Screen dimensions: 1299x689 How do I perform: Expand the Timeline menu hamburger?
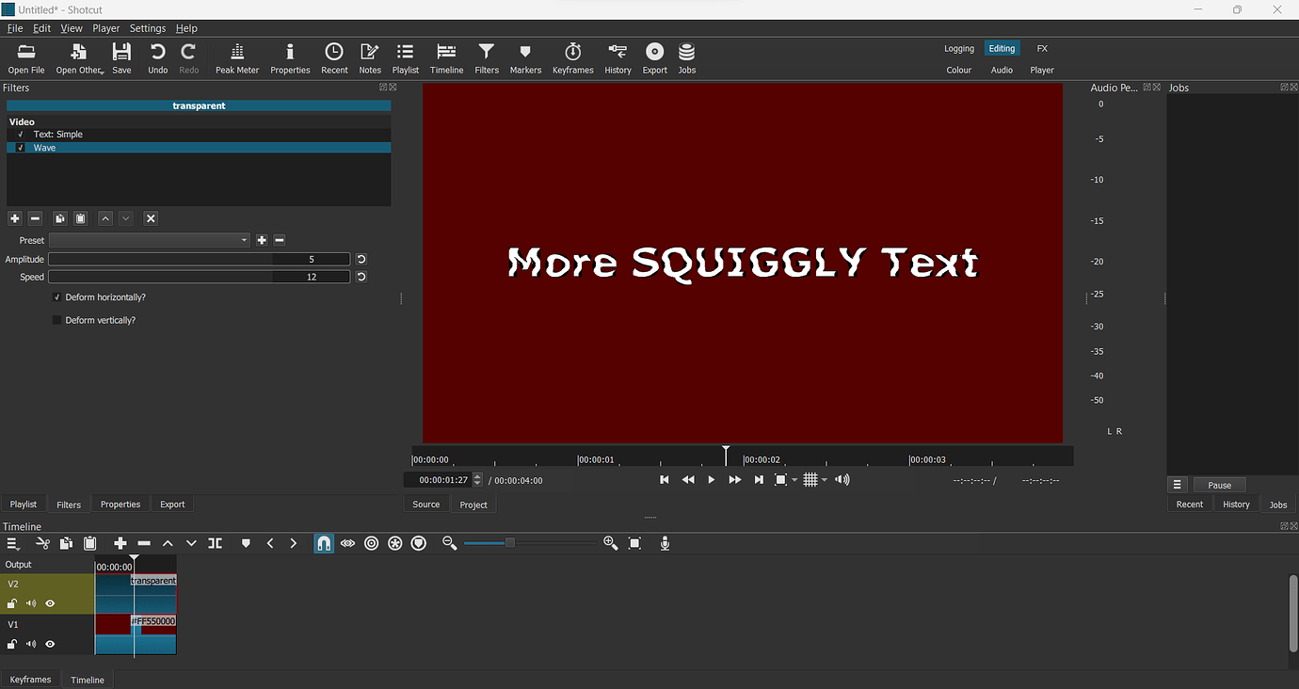(12, 543)
